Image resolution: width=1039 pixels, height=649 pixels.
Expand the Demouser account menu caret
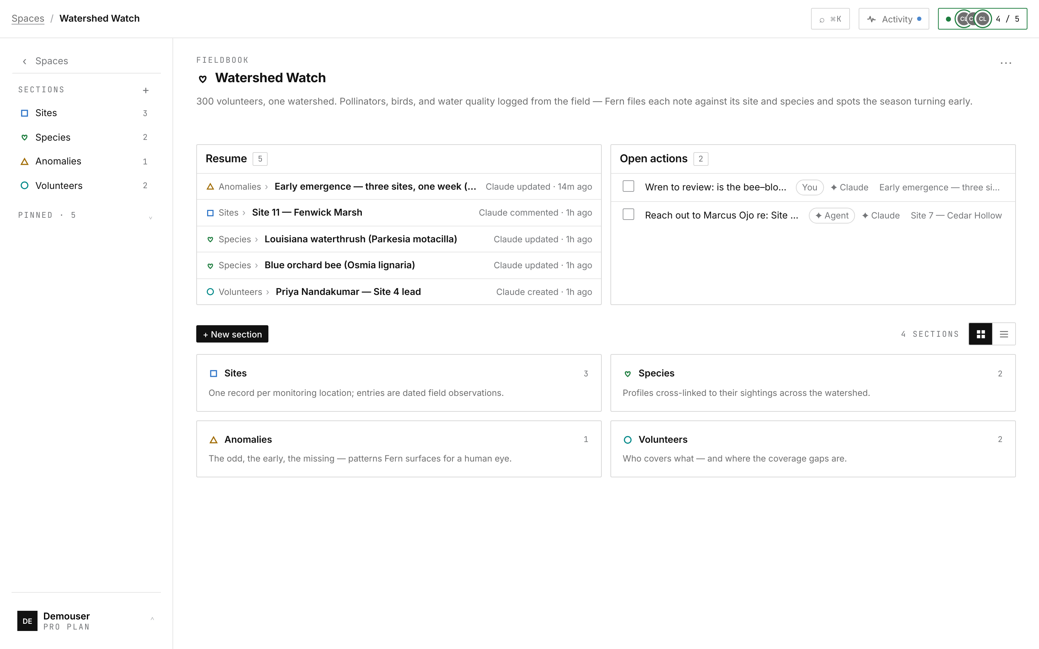click(152, 618)
